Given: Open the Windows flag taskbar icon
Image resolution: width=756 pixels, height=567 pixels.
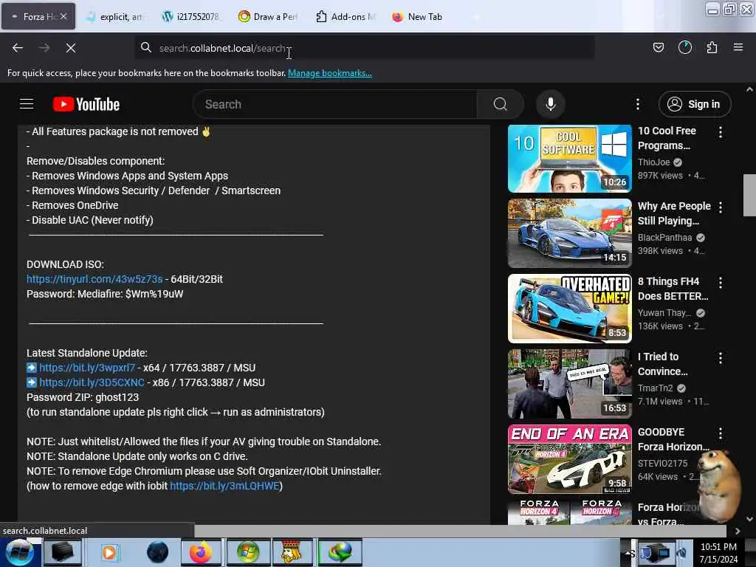Looking at the screenshot, I should point(247,552).
